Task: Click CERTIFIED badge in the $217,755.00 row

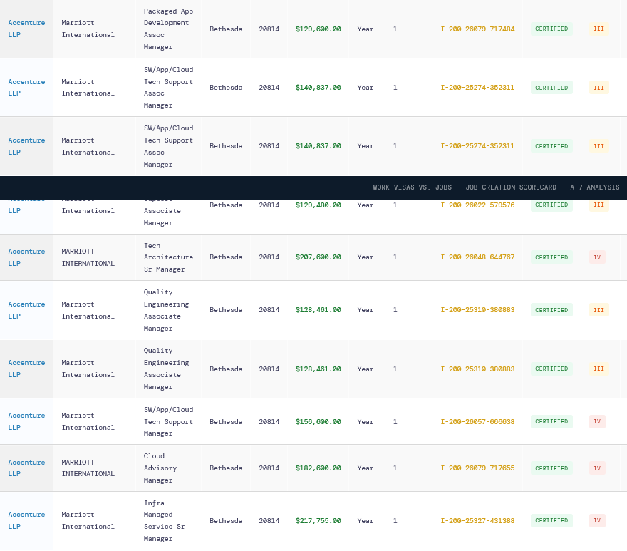Action: (x=551, y=520)
